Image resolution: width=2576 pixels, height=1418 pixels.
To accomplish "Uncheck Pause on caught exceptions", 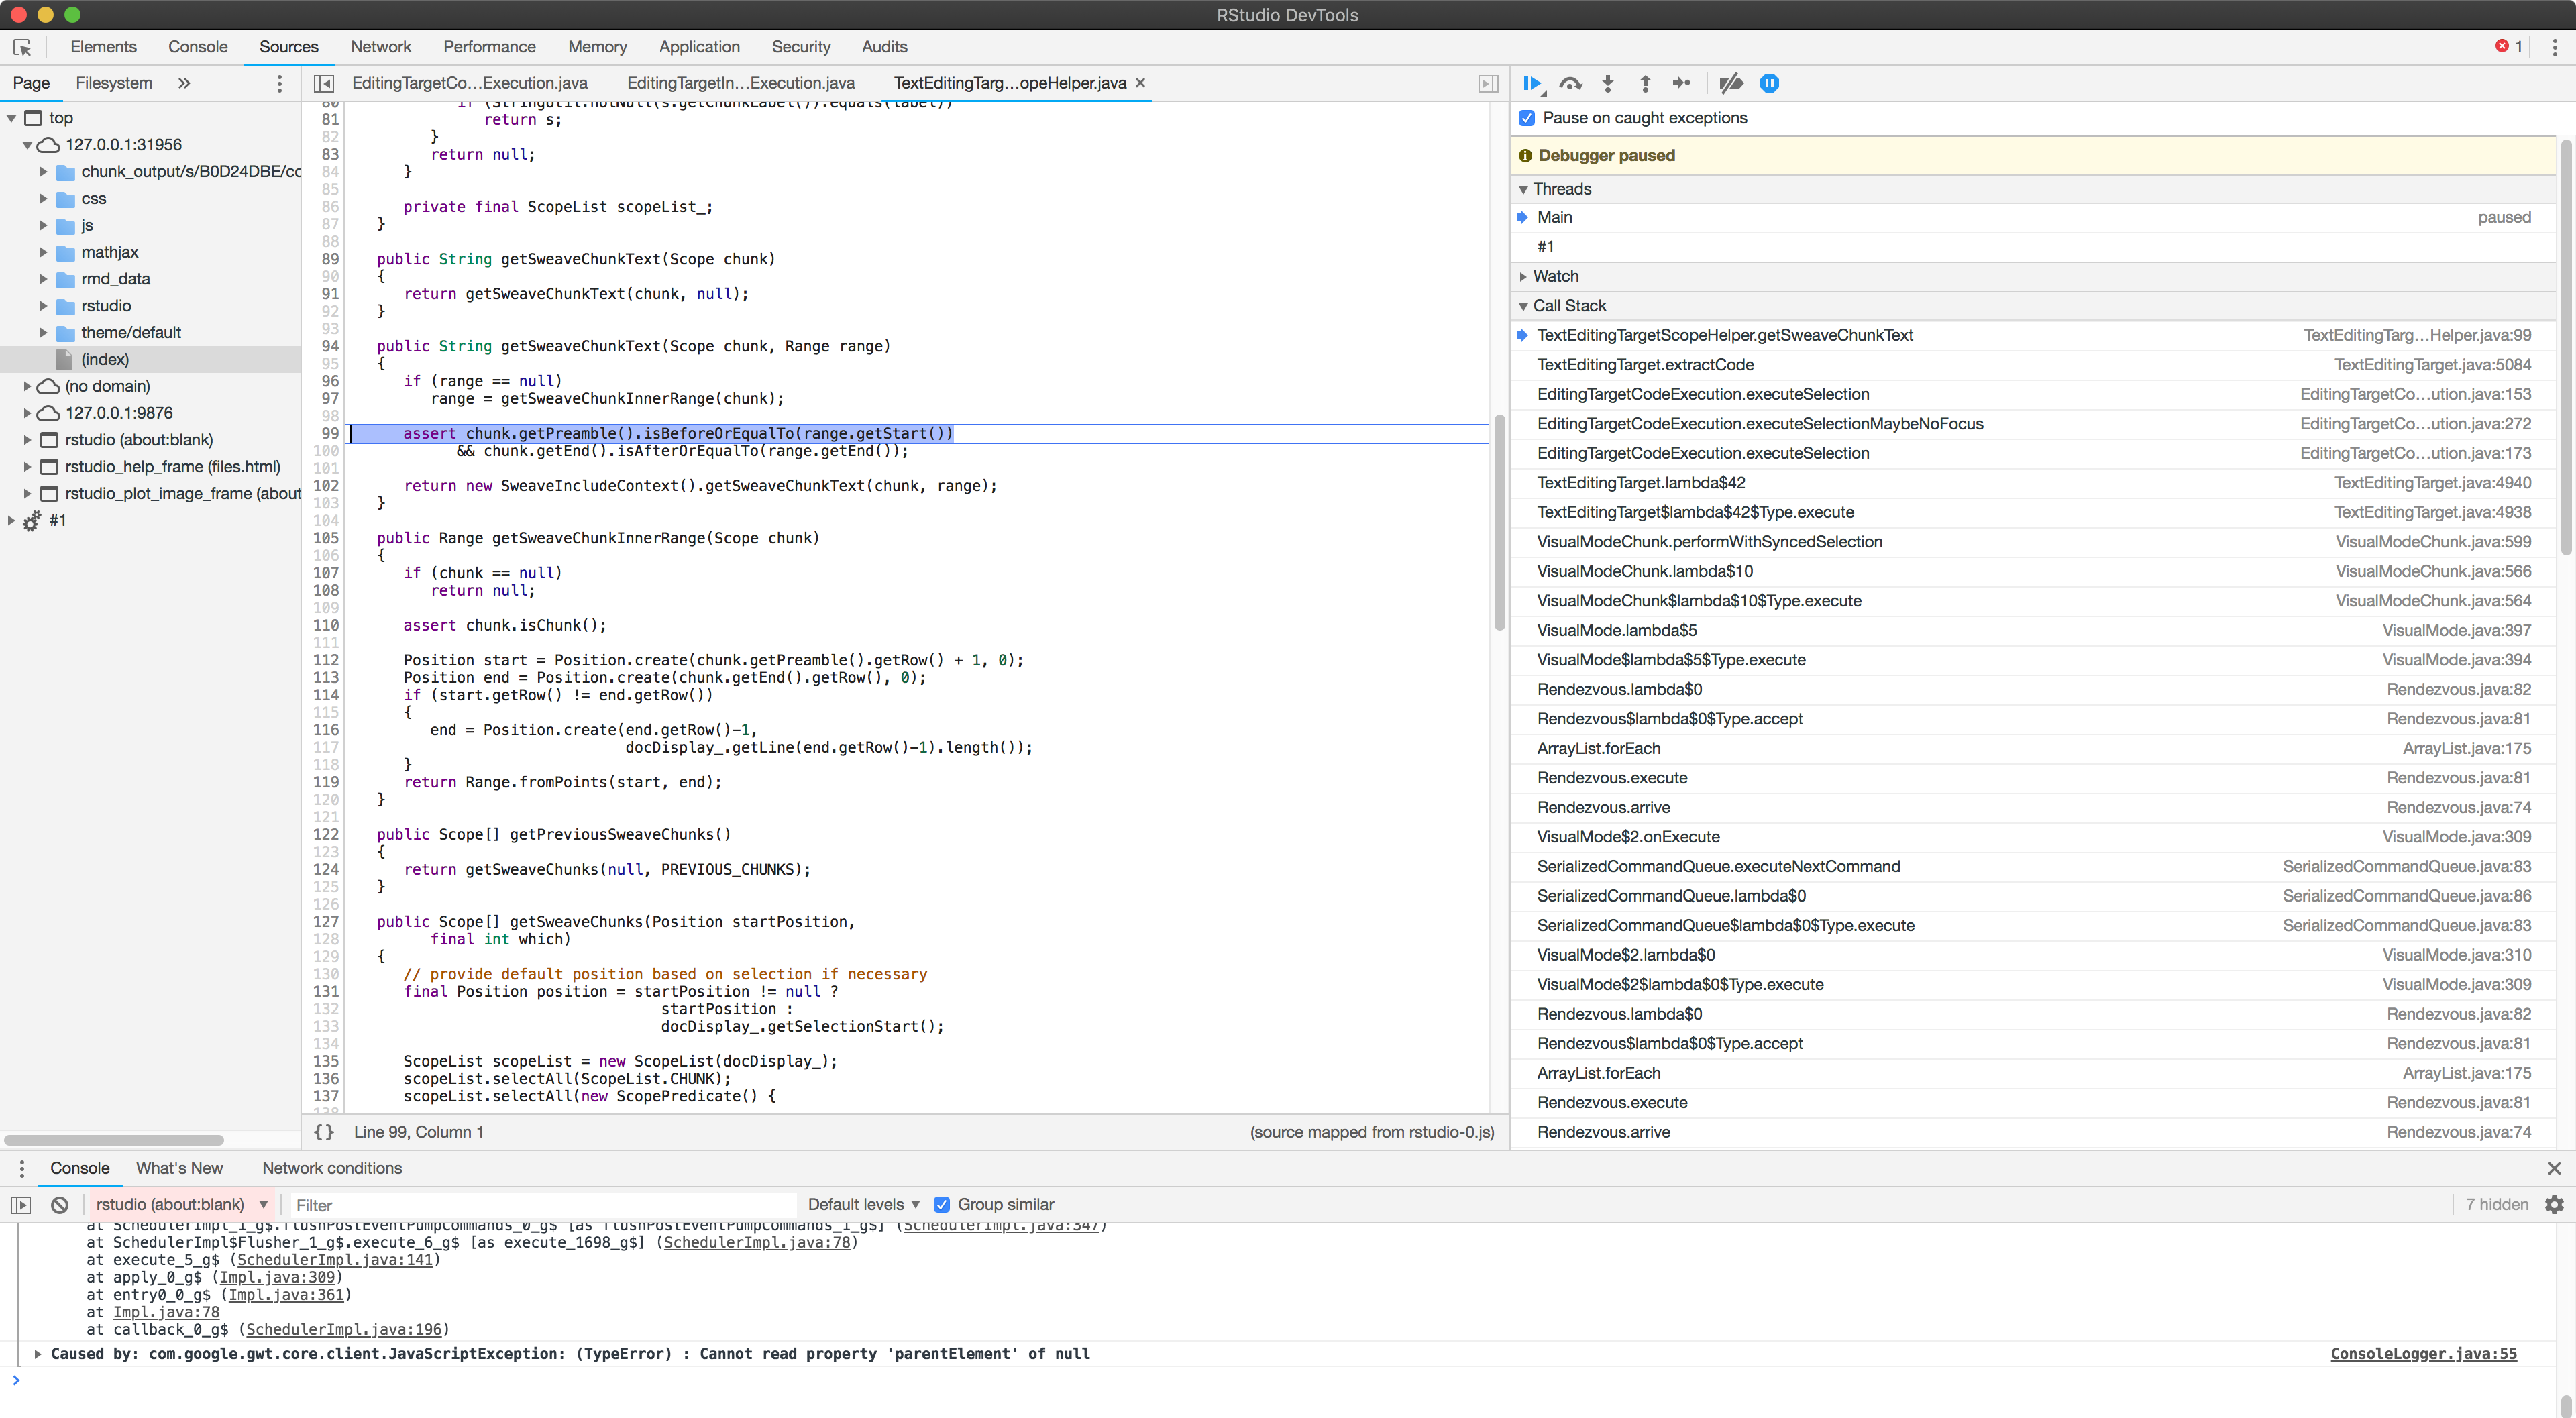I will click(x=1526, y=117).
